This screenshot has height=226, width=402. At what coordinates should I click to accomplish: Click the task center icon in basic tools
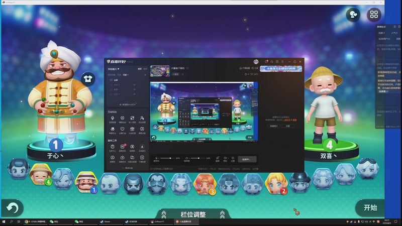tap(112, 147)
